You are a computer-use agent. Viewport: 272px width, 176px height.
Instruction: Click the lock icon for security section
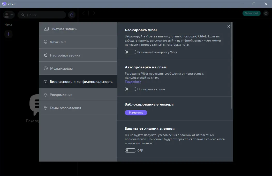coord(46,82)
